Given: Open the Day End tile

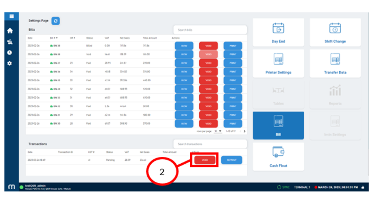Looking at the screenshot, I should click(278, 33).
